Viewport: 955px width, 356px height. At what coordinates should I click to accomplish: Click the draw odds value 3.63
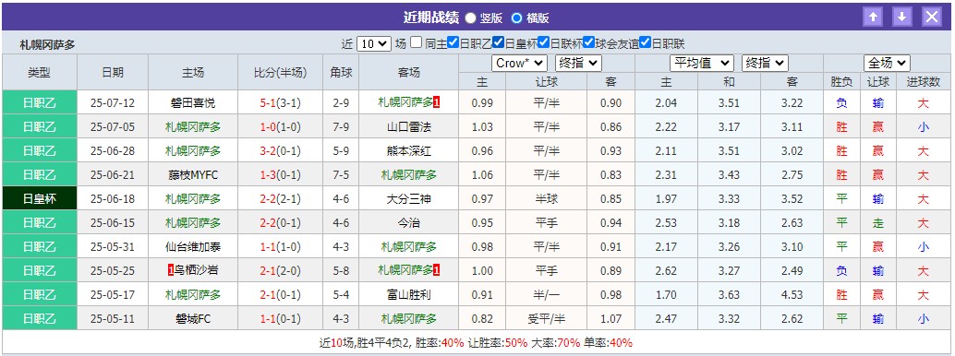[x=729, y=295]
